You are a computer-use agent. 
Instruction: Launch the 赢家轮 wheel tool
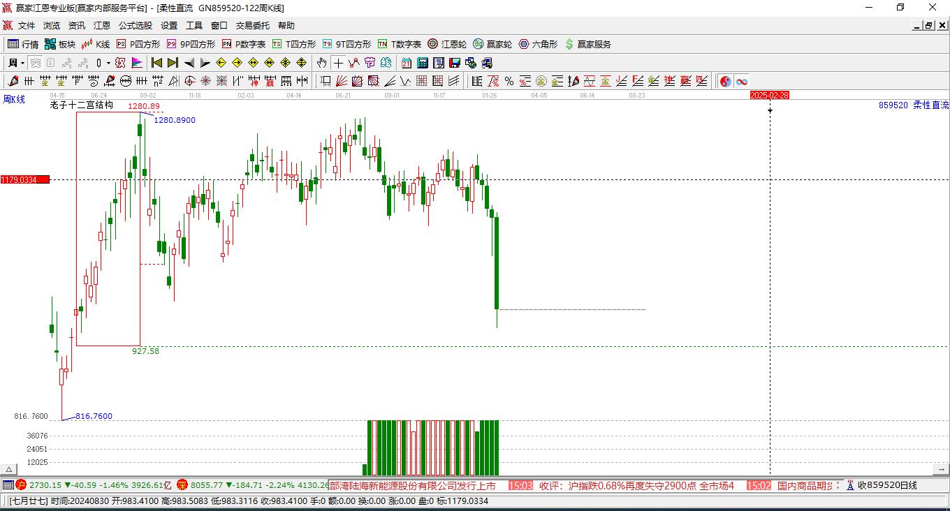pos(492,44)
